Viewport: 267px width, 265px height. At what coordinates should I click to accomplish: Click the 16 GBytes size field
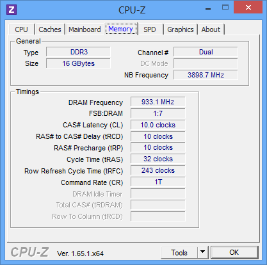(x=78, y=63)
